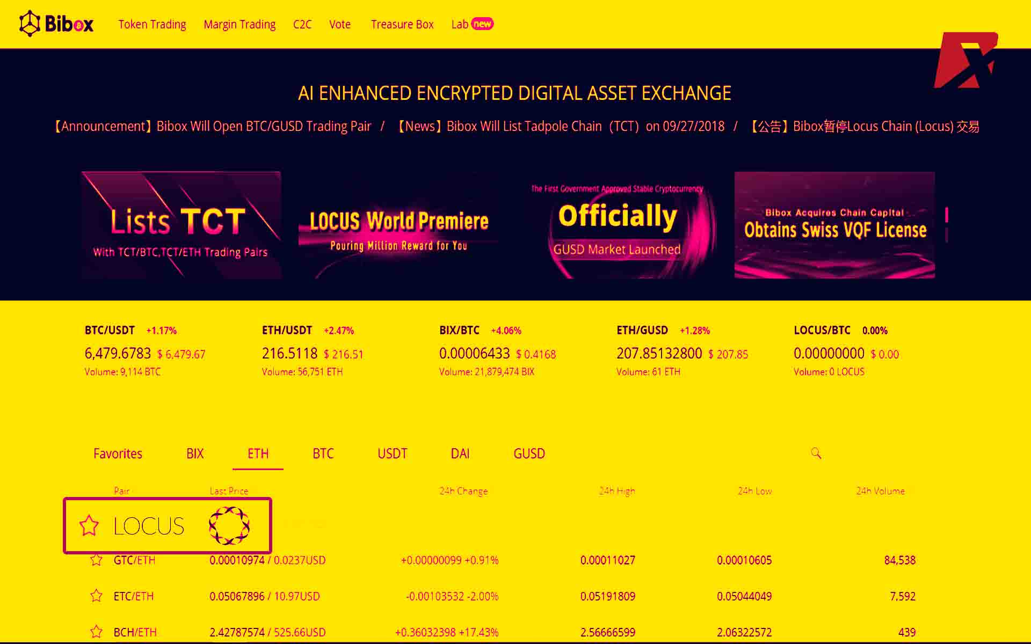Sort by the Last Price column
Viewport: 1031px width, 644px height.
tap(229, 491)
